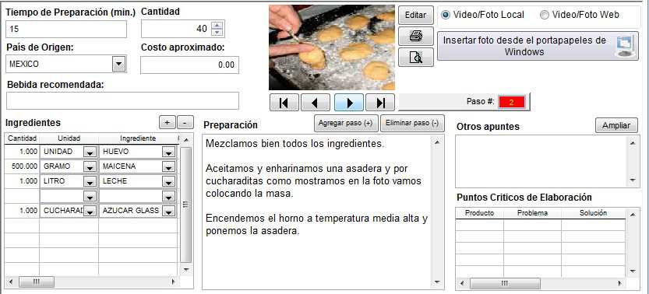Screen dimensions: 649x294
Task: Advance to the next step photo
Action: point(349,103)
